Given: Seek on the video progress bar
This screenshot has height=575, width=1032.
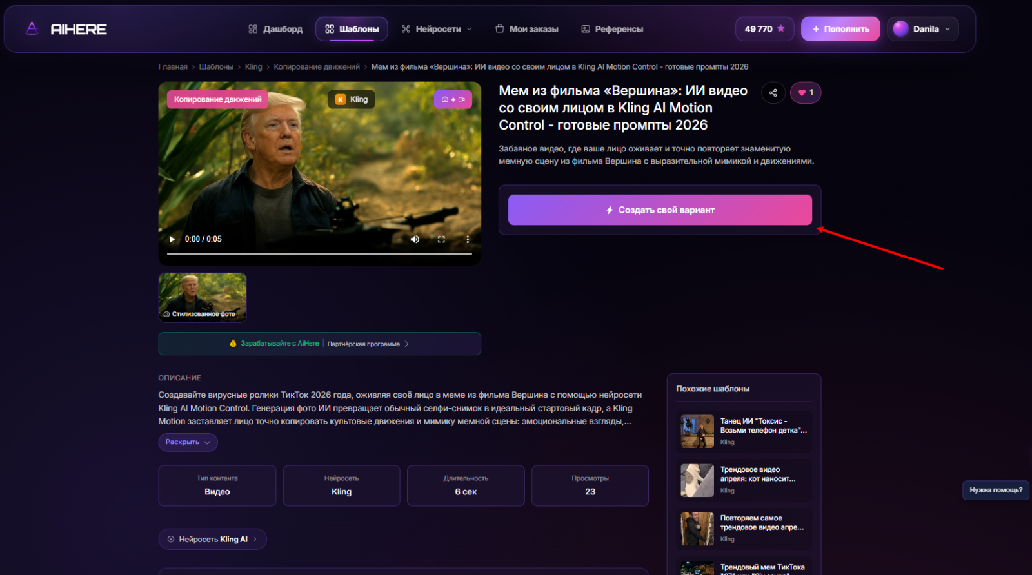Looking at the screenshot, I should 319,253.
